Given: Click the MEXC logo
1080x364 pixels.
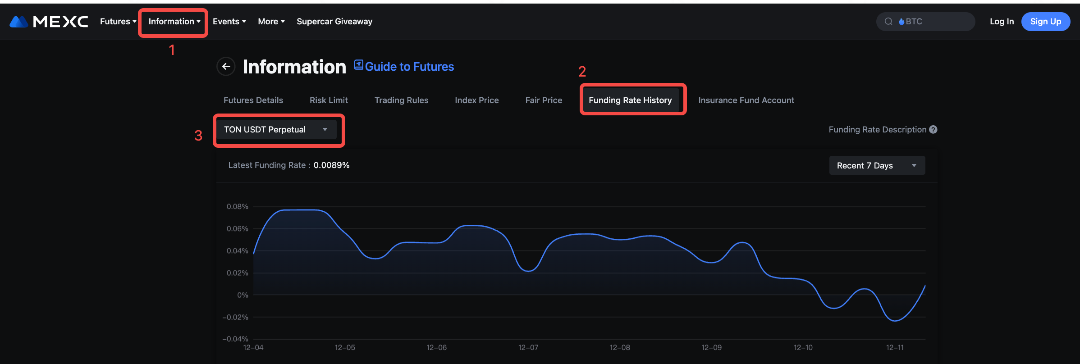Looking at the screenshot, I should click(49, 22).
